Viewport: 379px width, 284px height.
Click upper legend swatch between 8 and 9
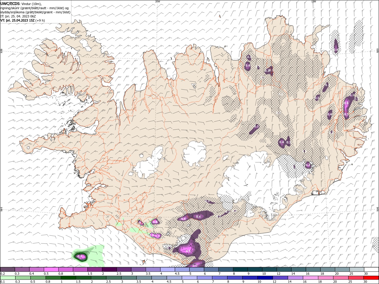point(240,270)
